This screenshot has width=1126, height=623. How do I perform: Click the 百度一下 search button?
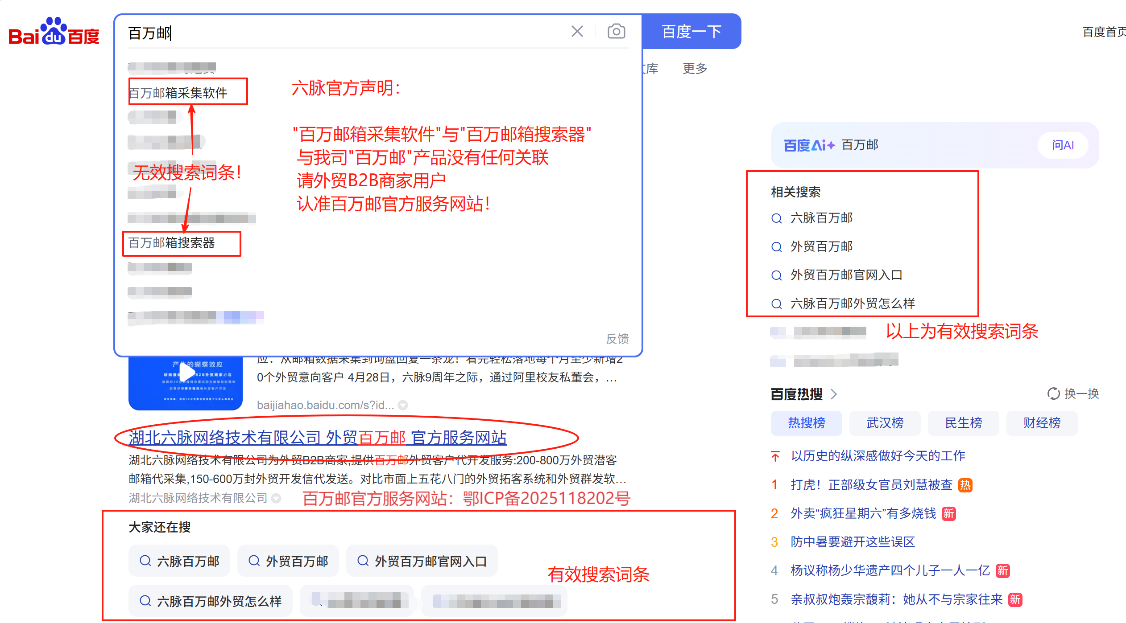click(691, 32)
